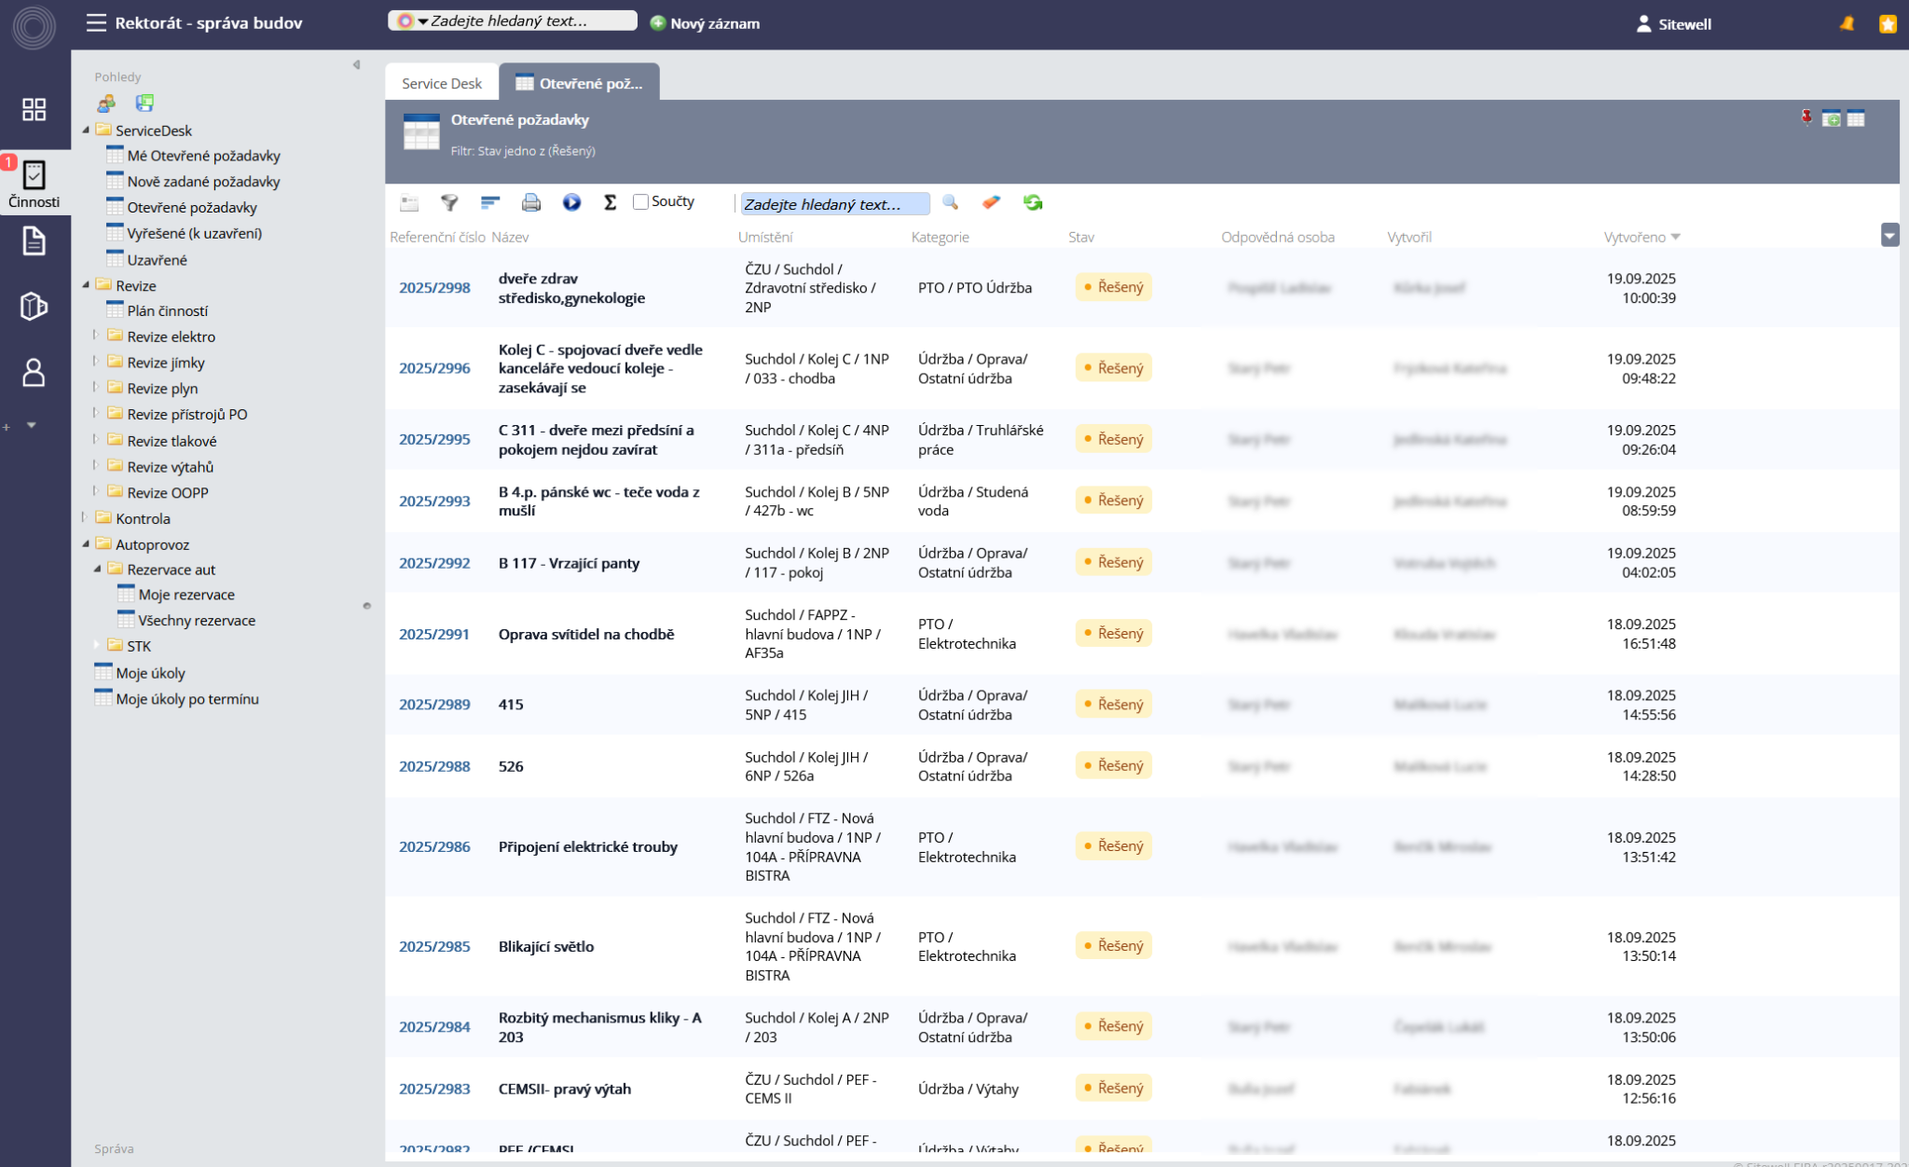Expand the Kontrola tree folder
This screenshot has height=1167, width=1909.
(84, 517)
